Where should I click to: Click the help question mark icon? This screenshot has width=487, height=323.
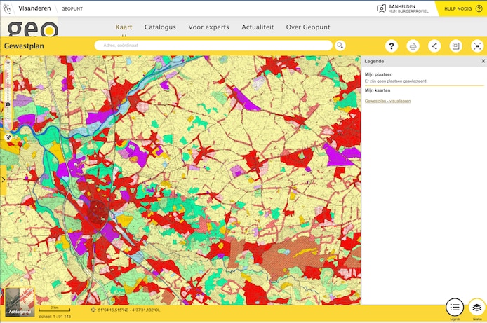pyautogui.click(x=392, y=46)
